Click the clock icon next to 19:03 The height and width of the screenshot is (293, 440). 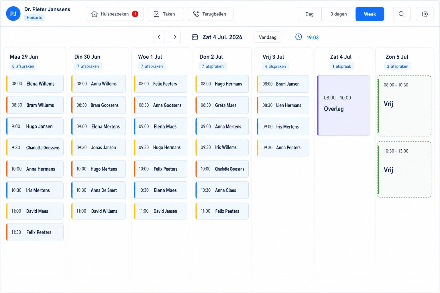click(298, 37)
